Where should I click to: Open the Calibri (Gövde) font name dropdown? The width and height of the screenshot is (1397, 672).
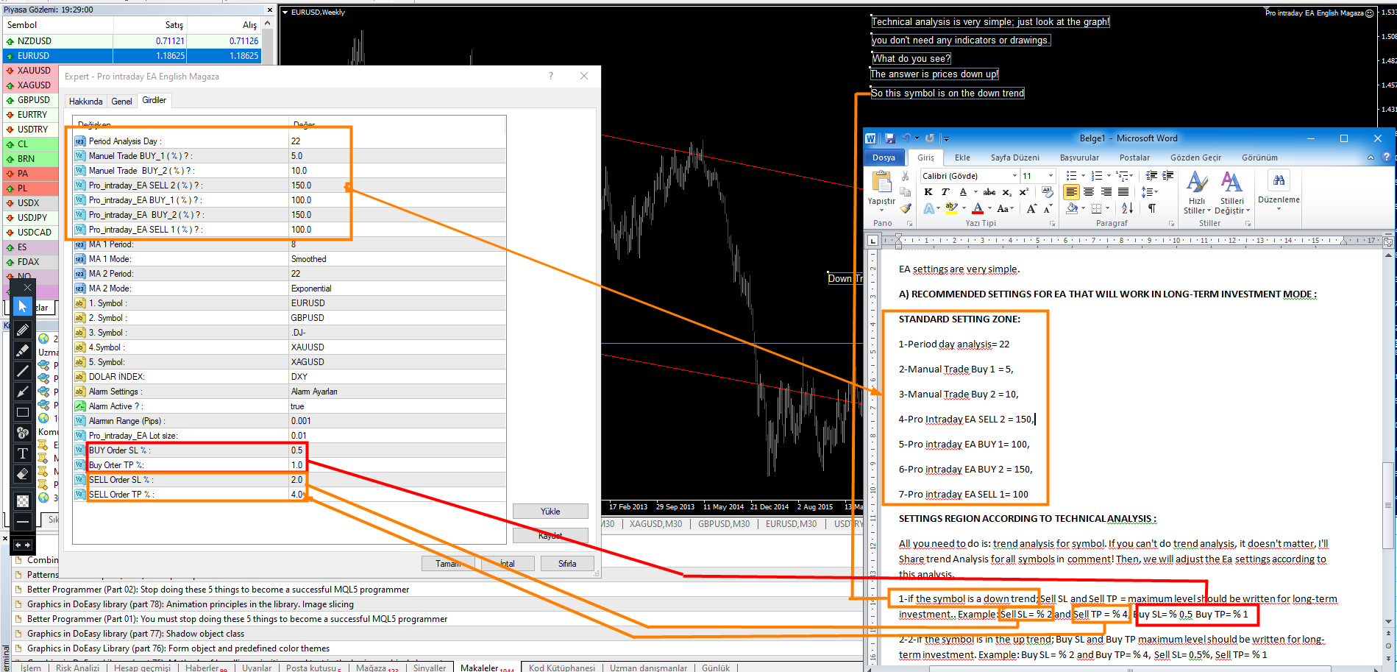pyautogui.click(x=1014, y=176)
